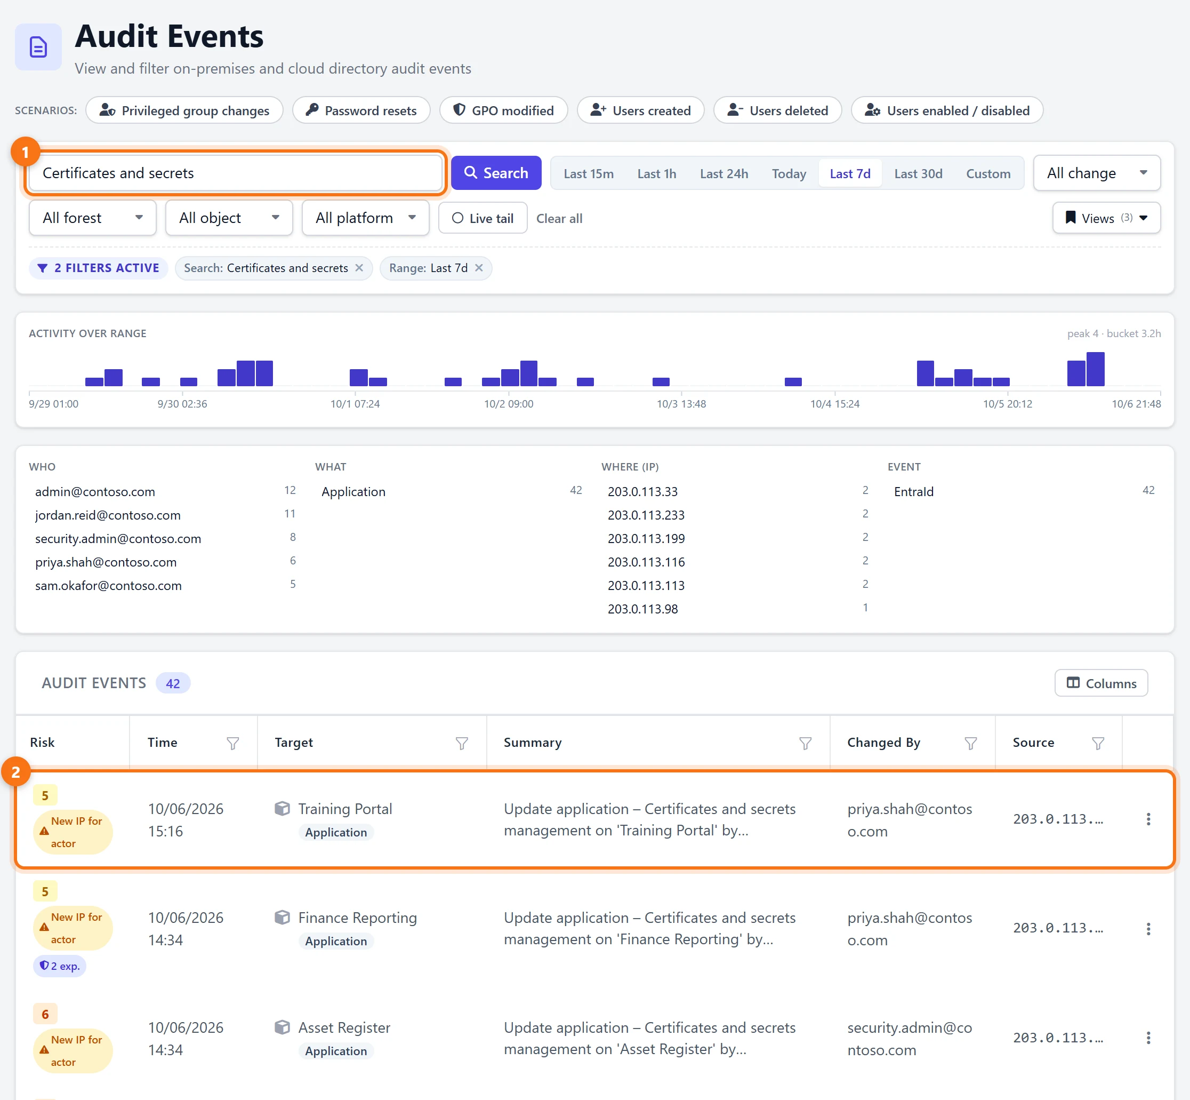This screenshot has width=1190, height=1100.
Task: Select the Last 15m time range
Action: tap(588, 174)
